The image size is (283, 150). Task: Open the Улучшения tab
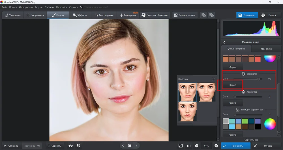pyautogui.click(x=13, y=15)
